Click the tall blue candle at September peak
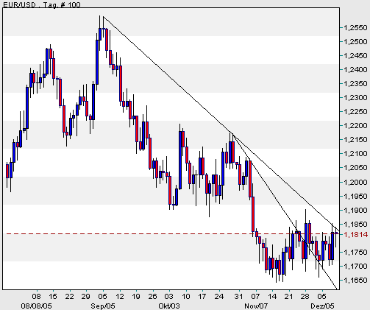Viewport: 370px width, 310px height. [x=97, y=62]
